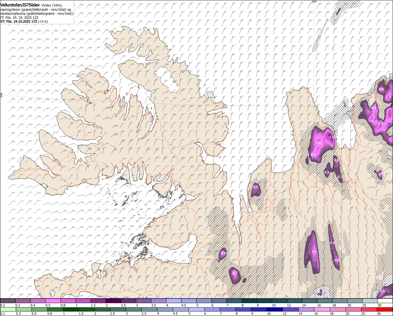Choose the 18–20 snow legend swatch
393x316 pixels.
pos(340,301)
